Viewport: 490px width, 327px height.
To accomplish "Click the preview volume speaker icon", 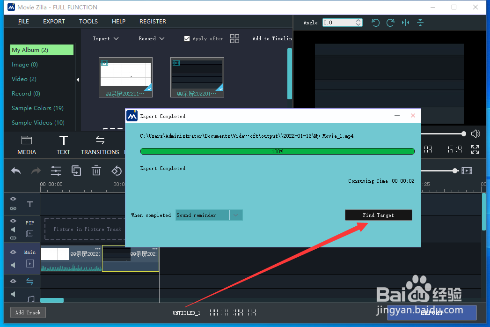I will click(475, 134).
